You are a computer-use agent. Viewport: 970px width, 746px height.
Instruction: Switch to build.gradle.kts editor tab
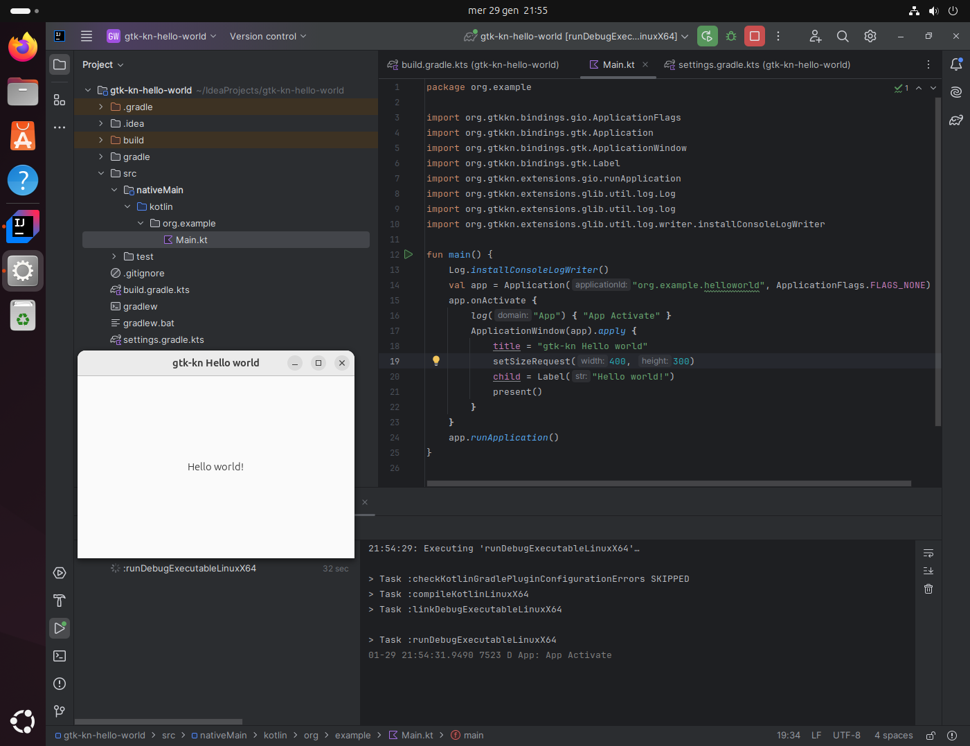point(473,64)
